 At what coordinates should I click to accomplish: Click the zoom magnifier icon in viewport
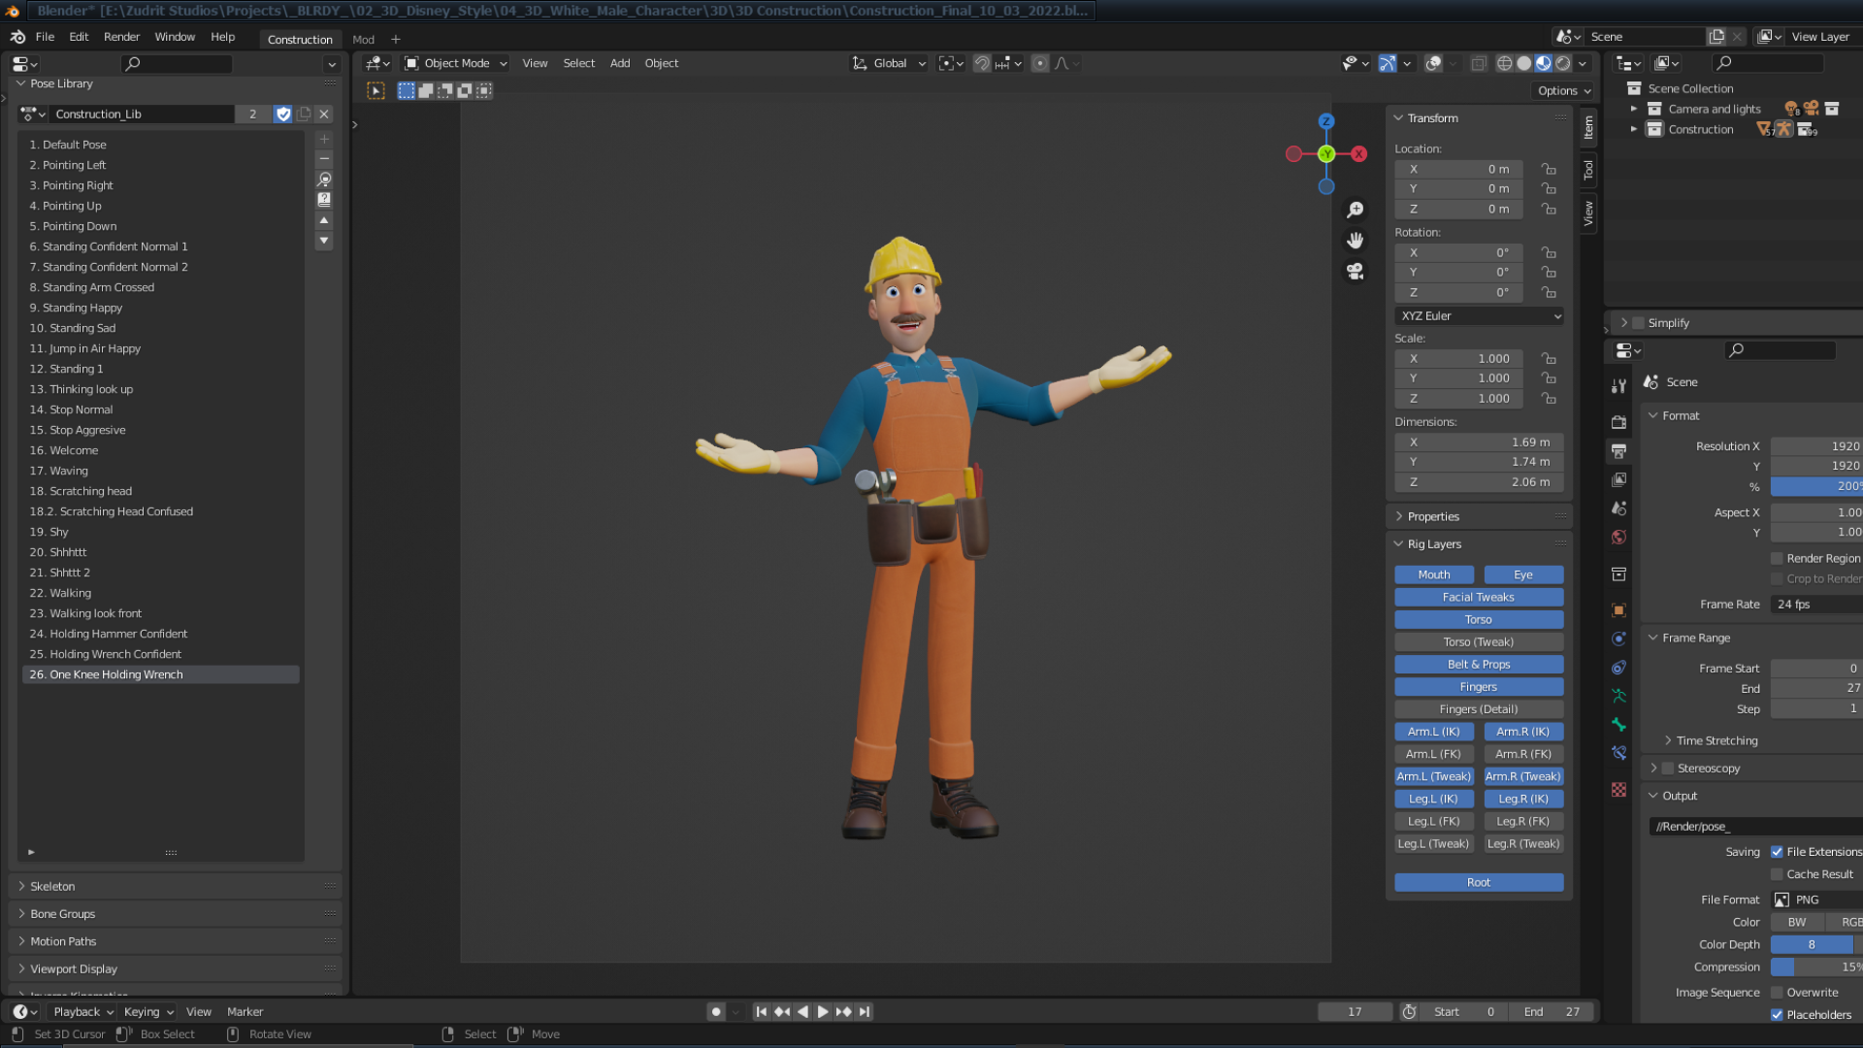coord(1356,210)
